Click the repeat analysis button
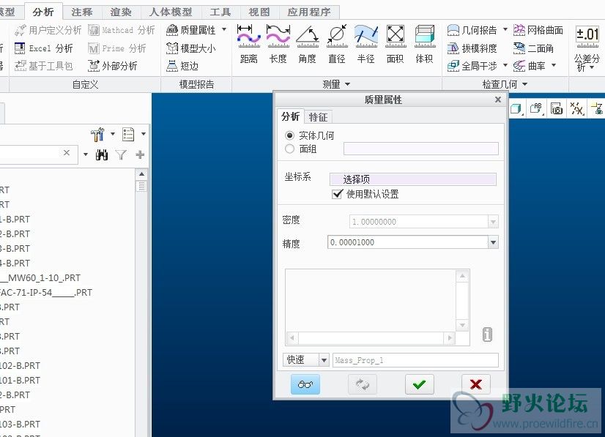This screenshot has width=605, height=437. click(x=363, y=384)
